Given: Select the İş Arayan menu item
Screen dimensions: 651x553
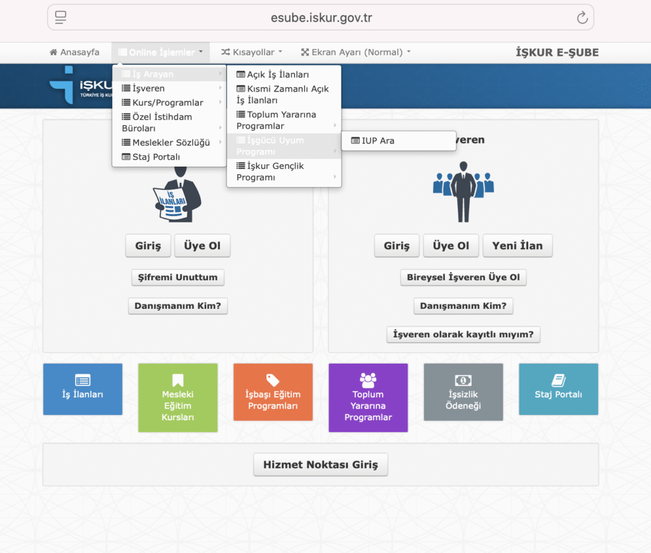Looking at the screenshot, I should point(169,74).
